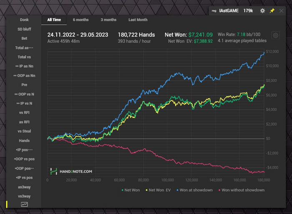Toggle the yellow pin icon
The image size is (292, 214).
272,11
